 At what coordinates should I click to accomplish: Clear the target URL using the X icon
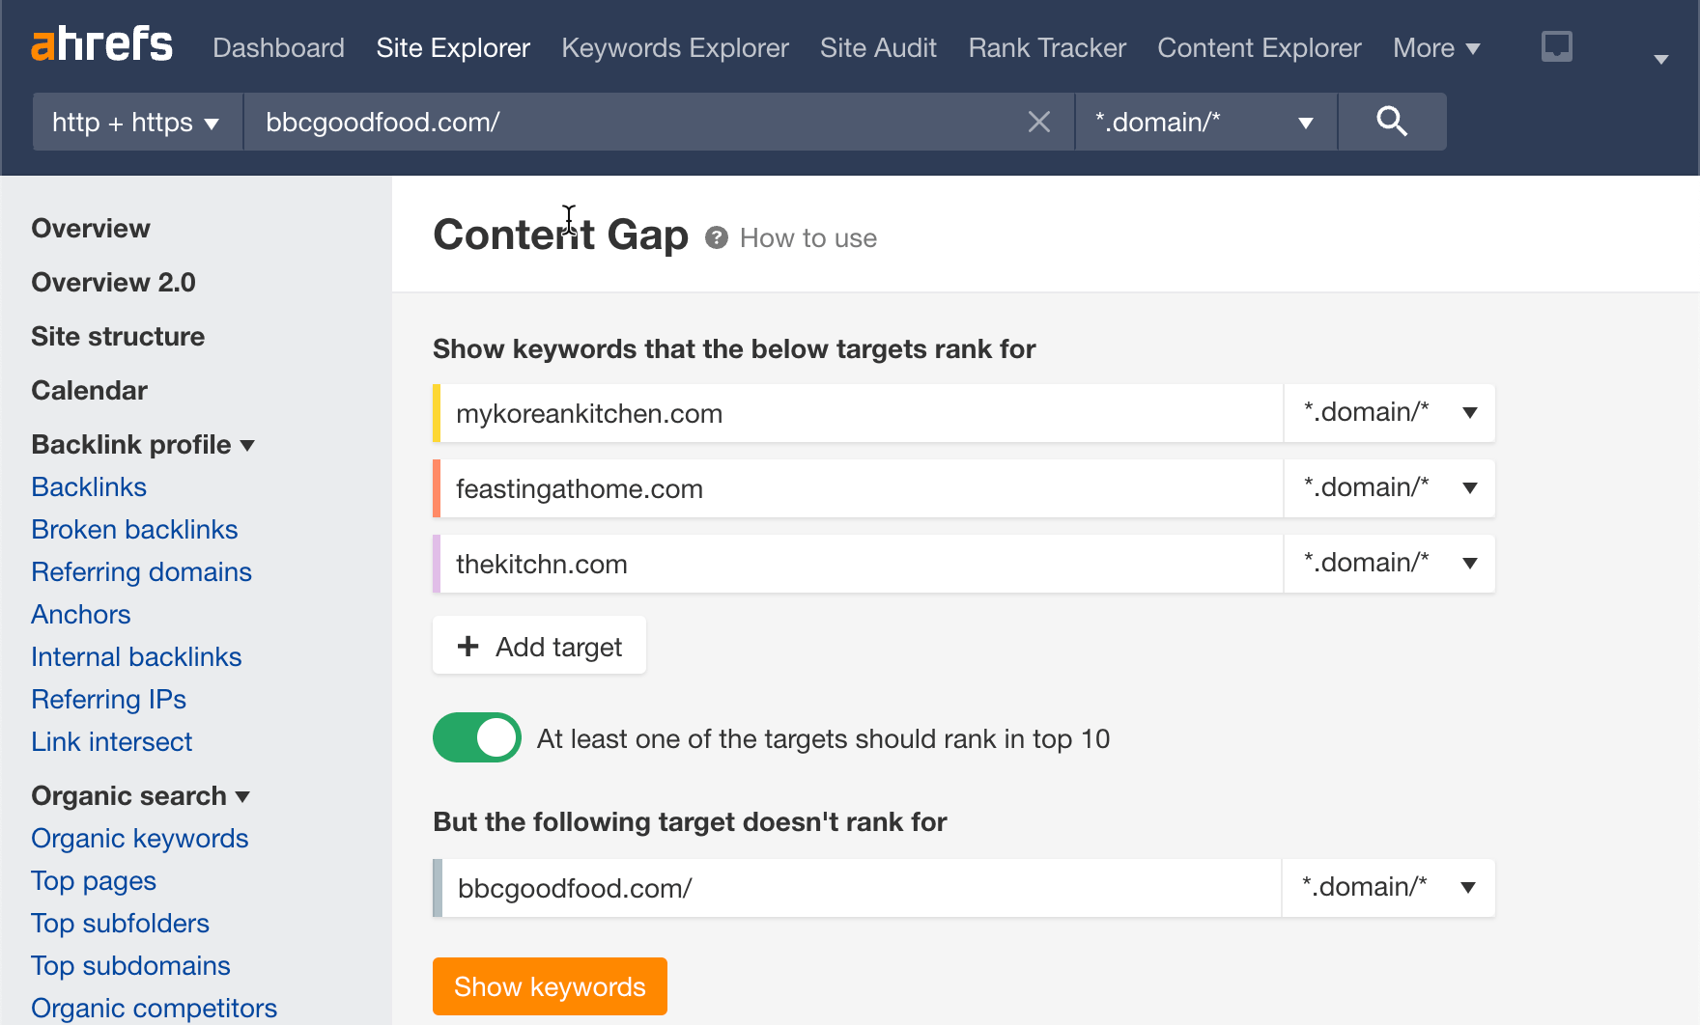[x=1039, y=122]
